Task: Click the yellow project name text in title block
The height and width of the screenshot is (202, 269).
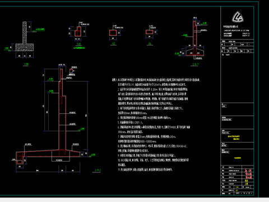Action: coord(234,137)
